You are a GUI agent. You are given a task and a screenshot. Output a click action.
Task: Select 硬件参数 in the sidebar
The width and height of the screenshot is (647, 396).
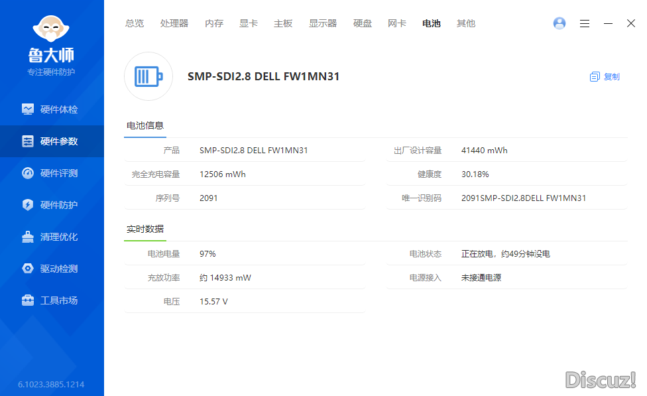pos(59,141)
